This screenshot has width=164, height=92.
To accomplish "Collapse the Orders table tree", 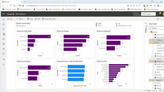I will point(150,32).
